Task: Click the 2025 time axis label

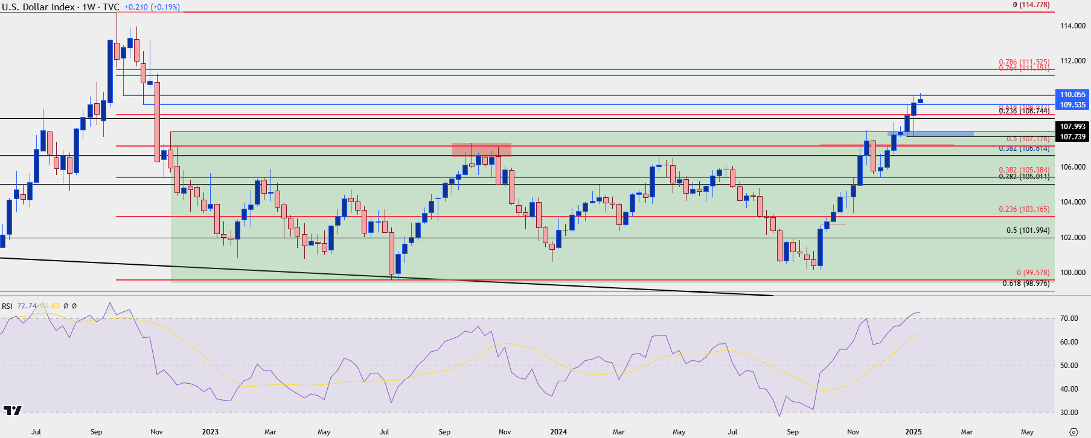Action: [913, 432]
